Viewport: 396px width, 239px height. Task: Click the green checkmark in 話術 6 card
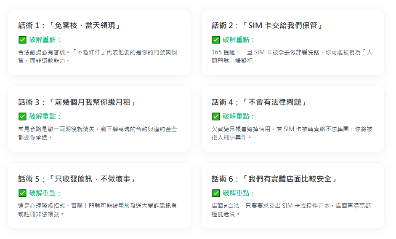[216, 193]
